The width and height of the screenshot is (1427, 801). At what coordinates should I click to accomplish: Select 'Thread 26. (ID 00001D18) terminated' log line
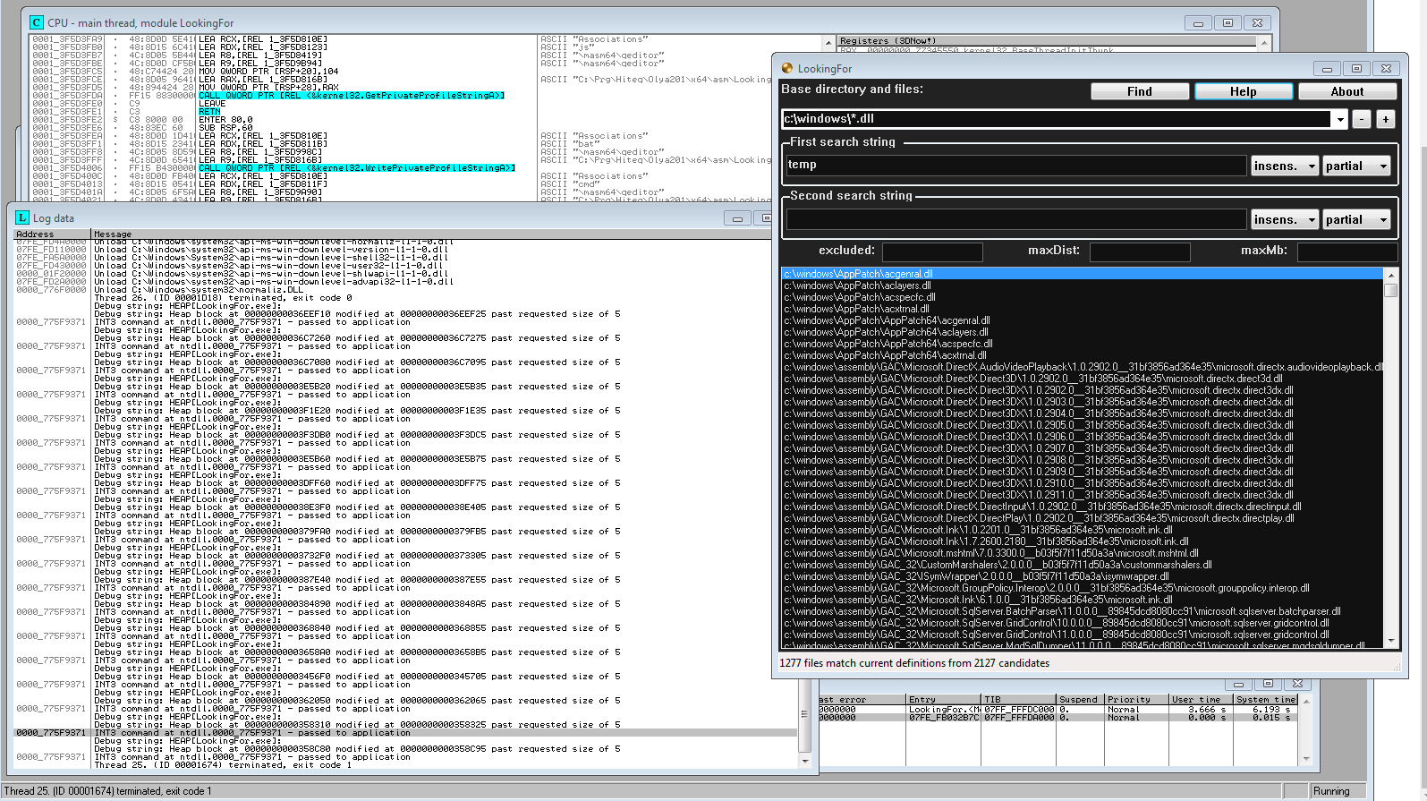(x=223, y=298)
